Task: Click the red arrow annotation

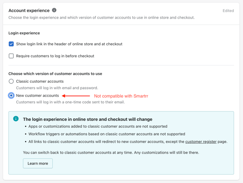Action: (76, 96)
